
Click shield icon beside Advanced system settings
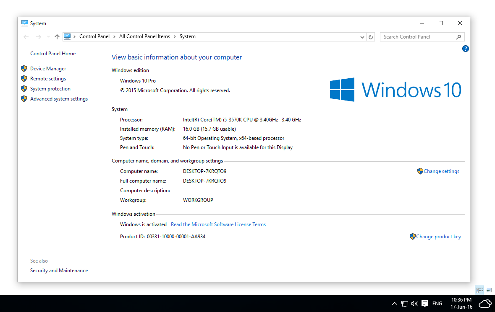(x=24, y=99)
